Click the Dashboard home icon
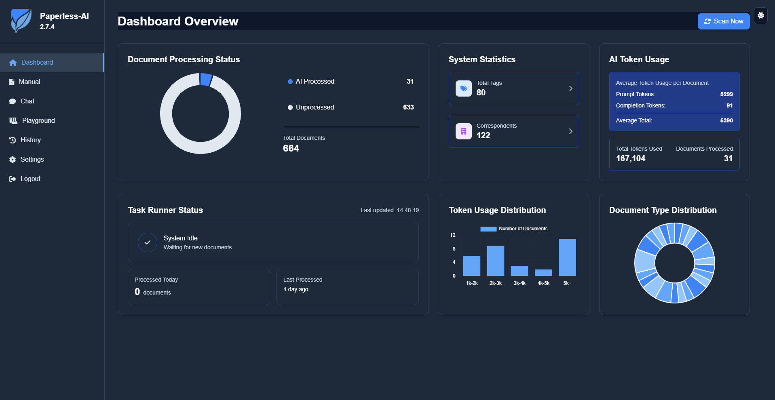Screen dimensions: 775x400 pos(13,63)
